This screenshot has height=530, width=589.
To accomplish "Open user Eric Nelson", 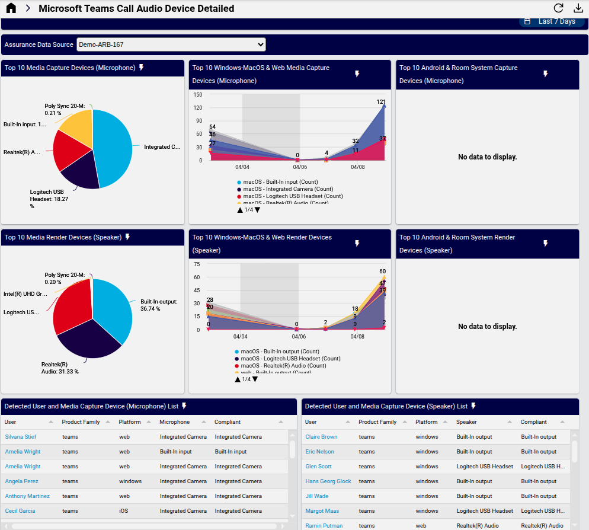I will tap(320, 451).
